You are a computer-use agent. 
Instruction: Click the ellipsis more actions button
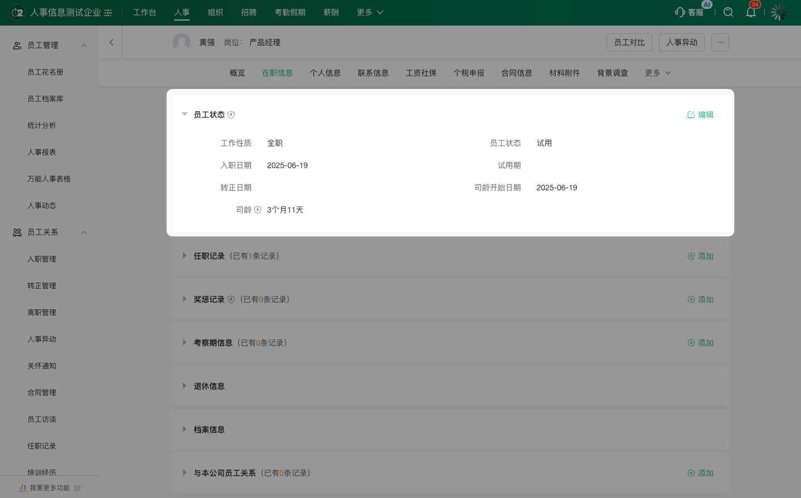tap(720, 42)
